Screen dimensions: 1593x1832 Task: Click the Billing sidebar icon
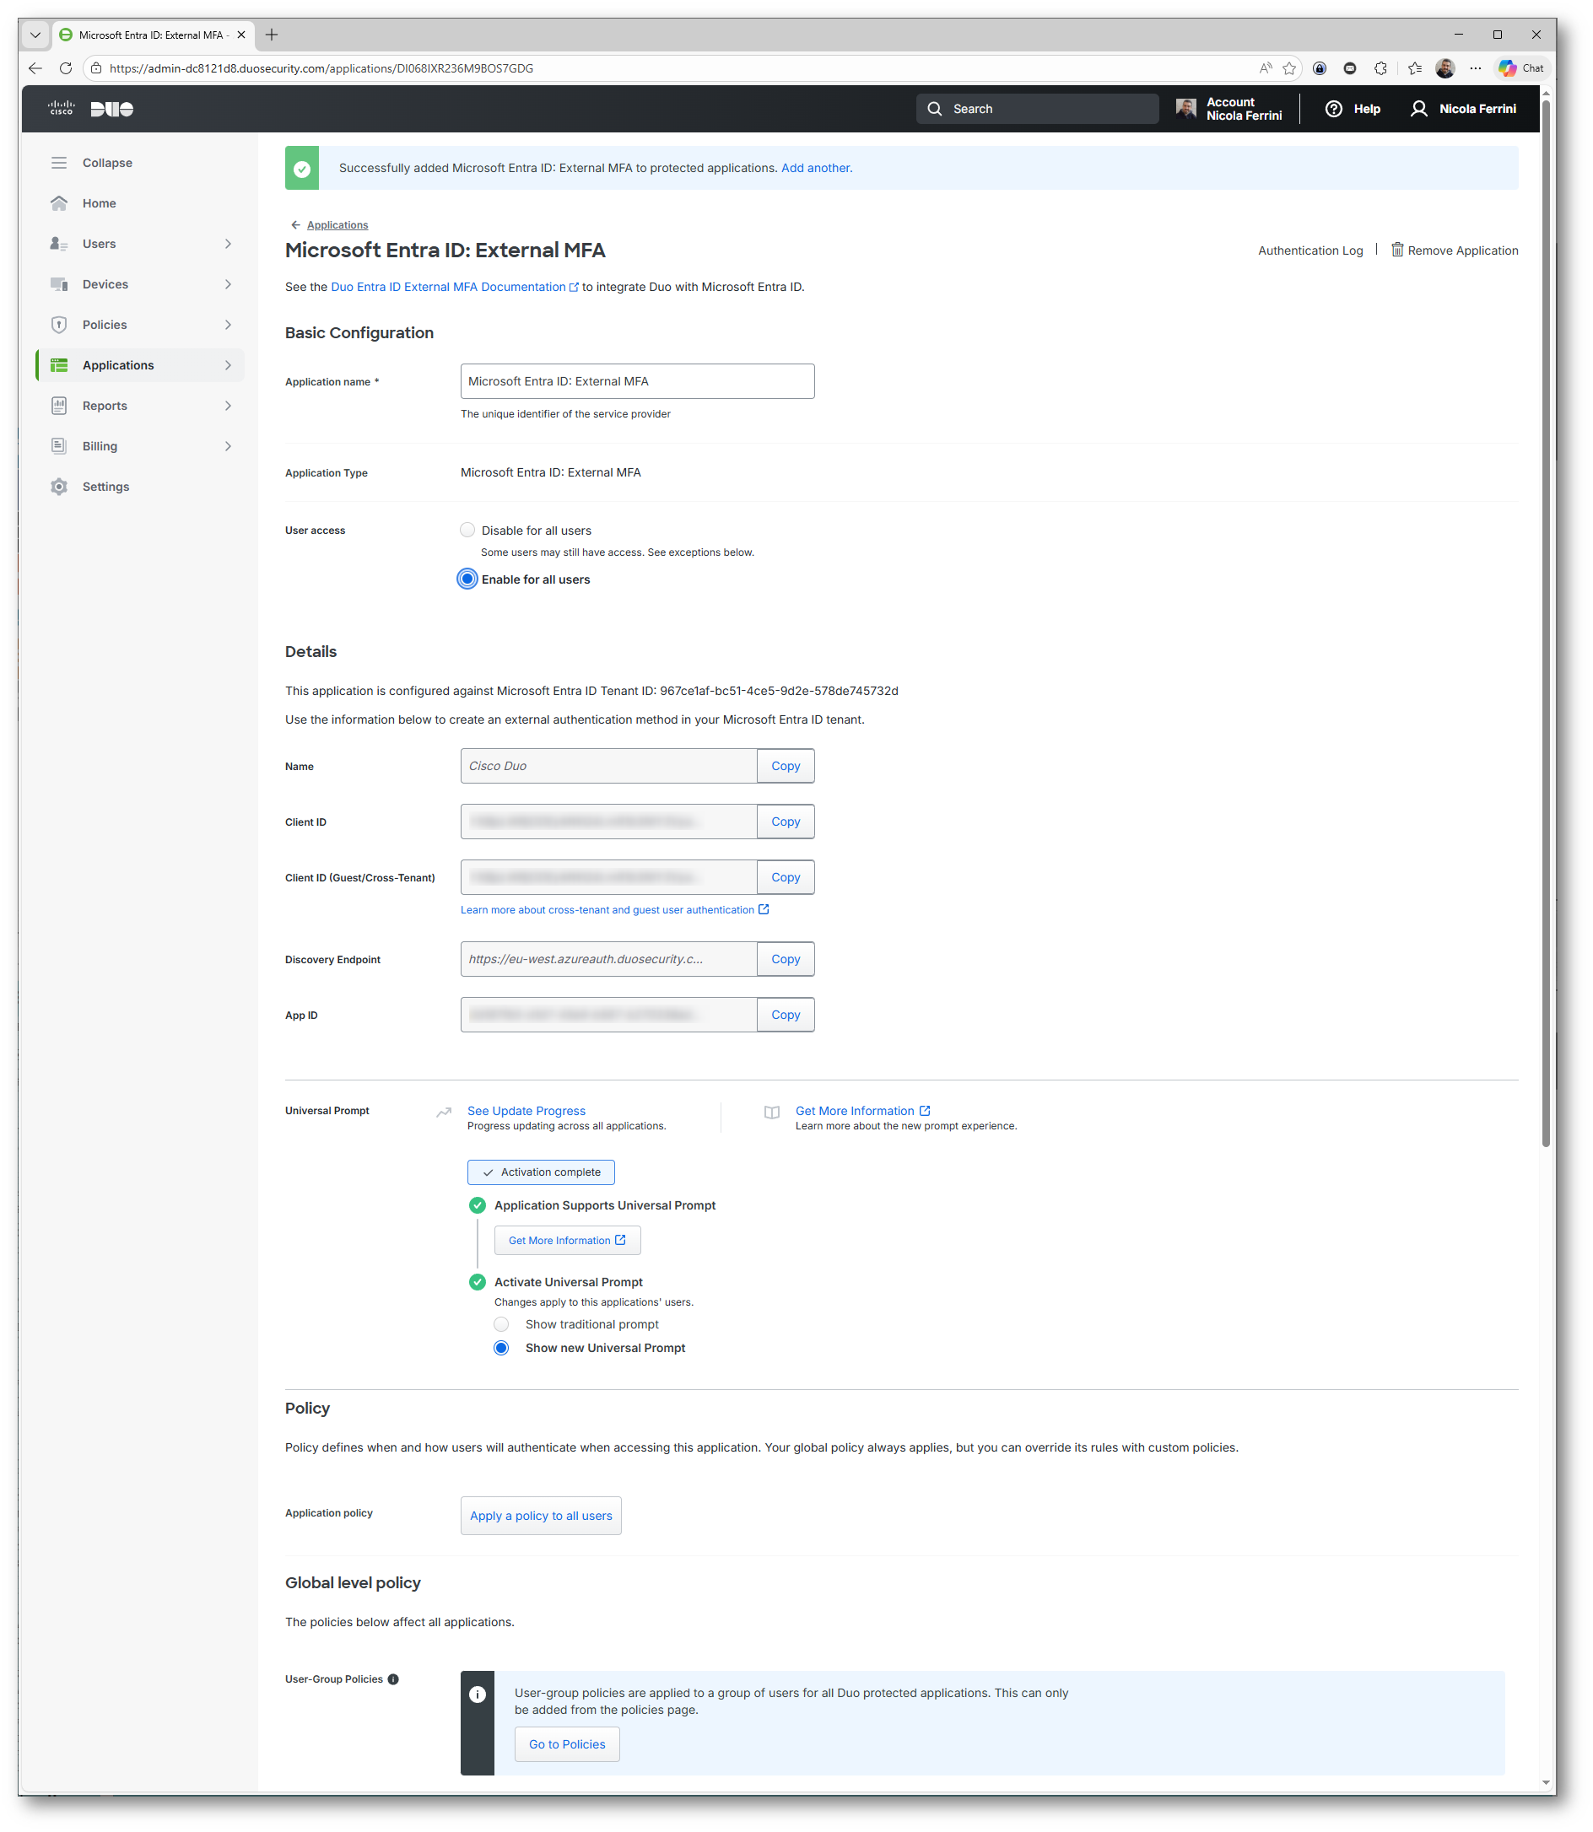(x=59, y=446)
